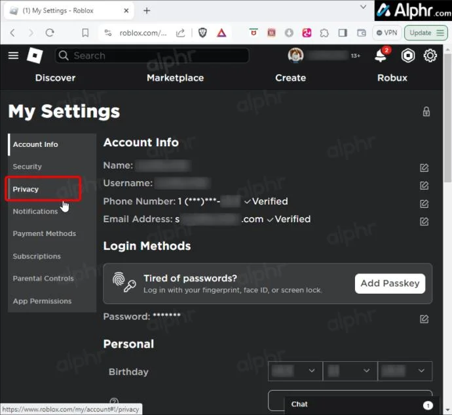
Task: Open the Robux balance icon
Action: click(x=408, y=56)
